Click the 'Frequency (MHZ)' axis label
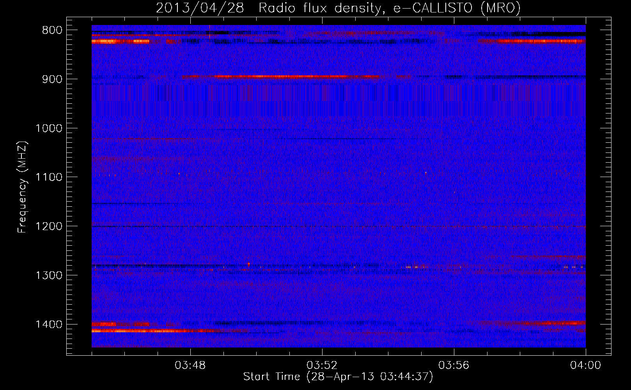This screenshot has width=631, height=390. [22, 187]
